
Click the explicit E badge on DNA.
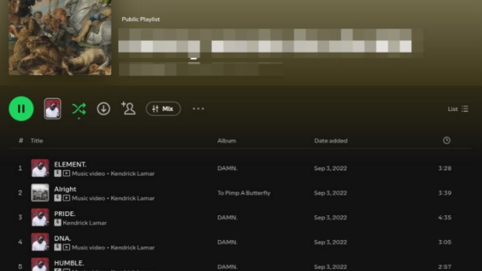pyautogui.click(x=58, y=247)
